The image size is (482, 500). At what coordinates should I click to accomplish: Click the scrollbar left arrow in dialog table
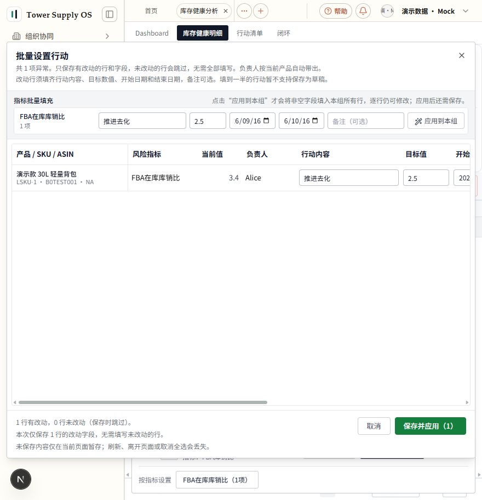15,402
